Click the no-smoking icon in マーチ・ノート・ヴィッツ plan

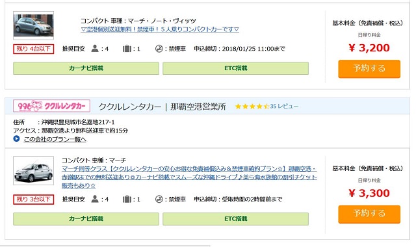(159, 49)
